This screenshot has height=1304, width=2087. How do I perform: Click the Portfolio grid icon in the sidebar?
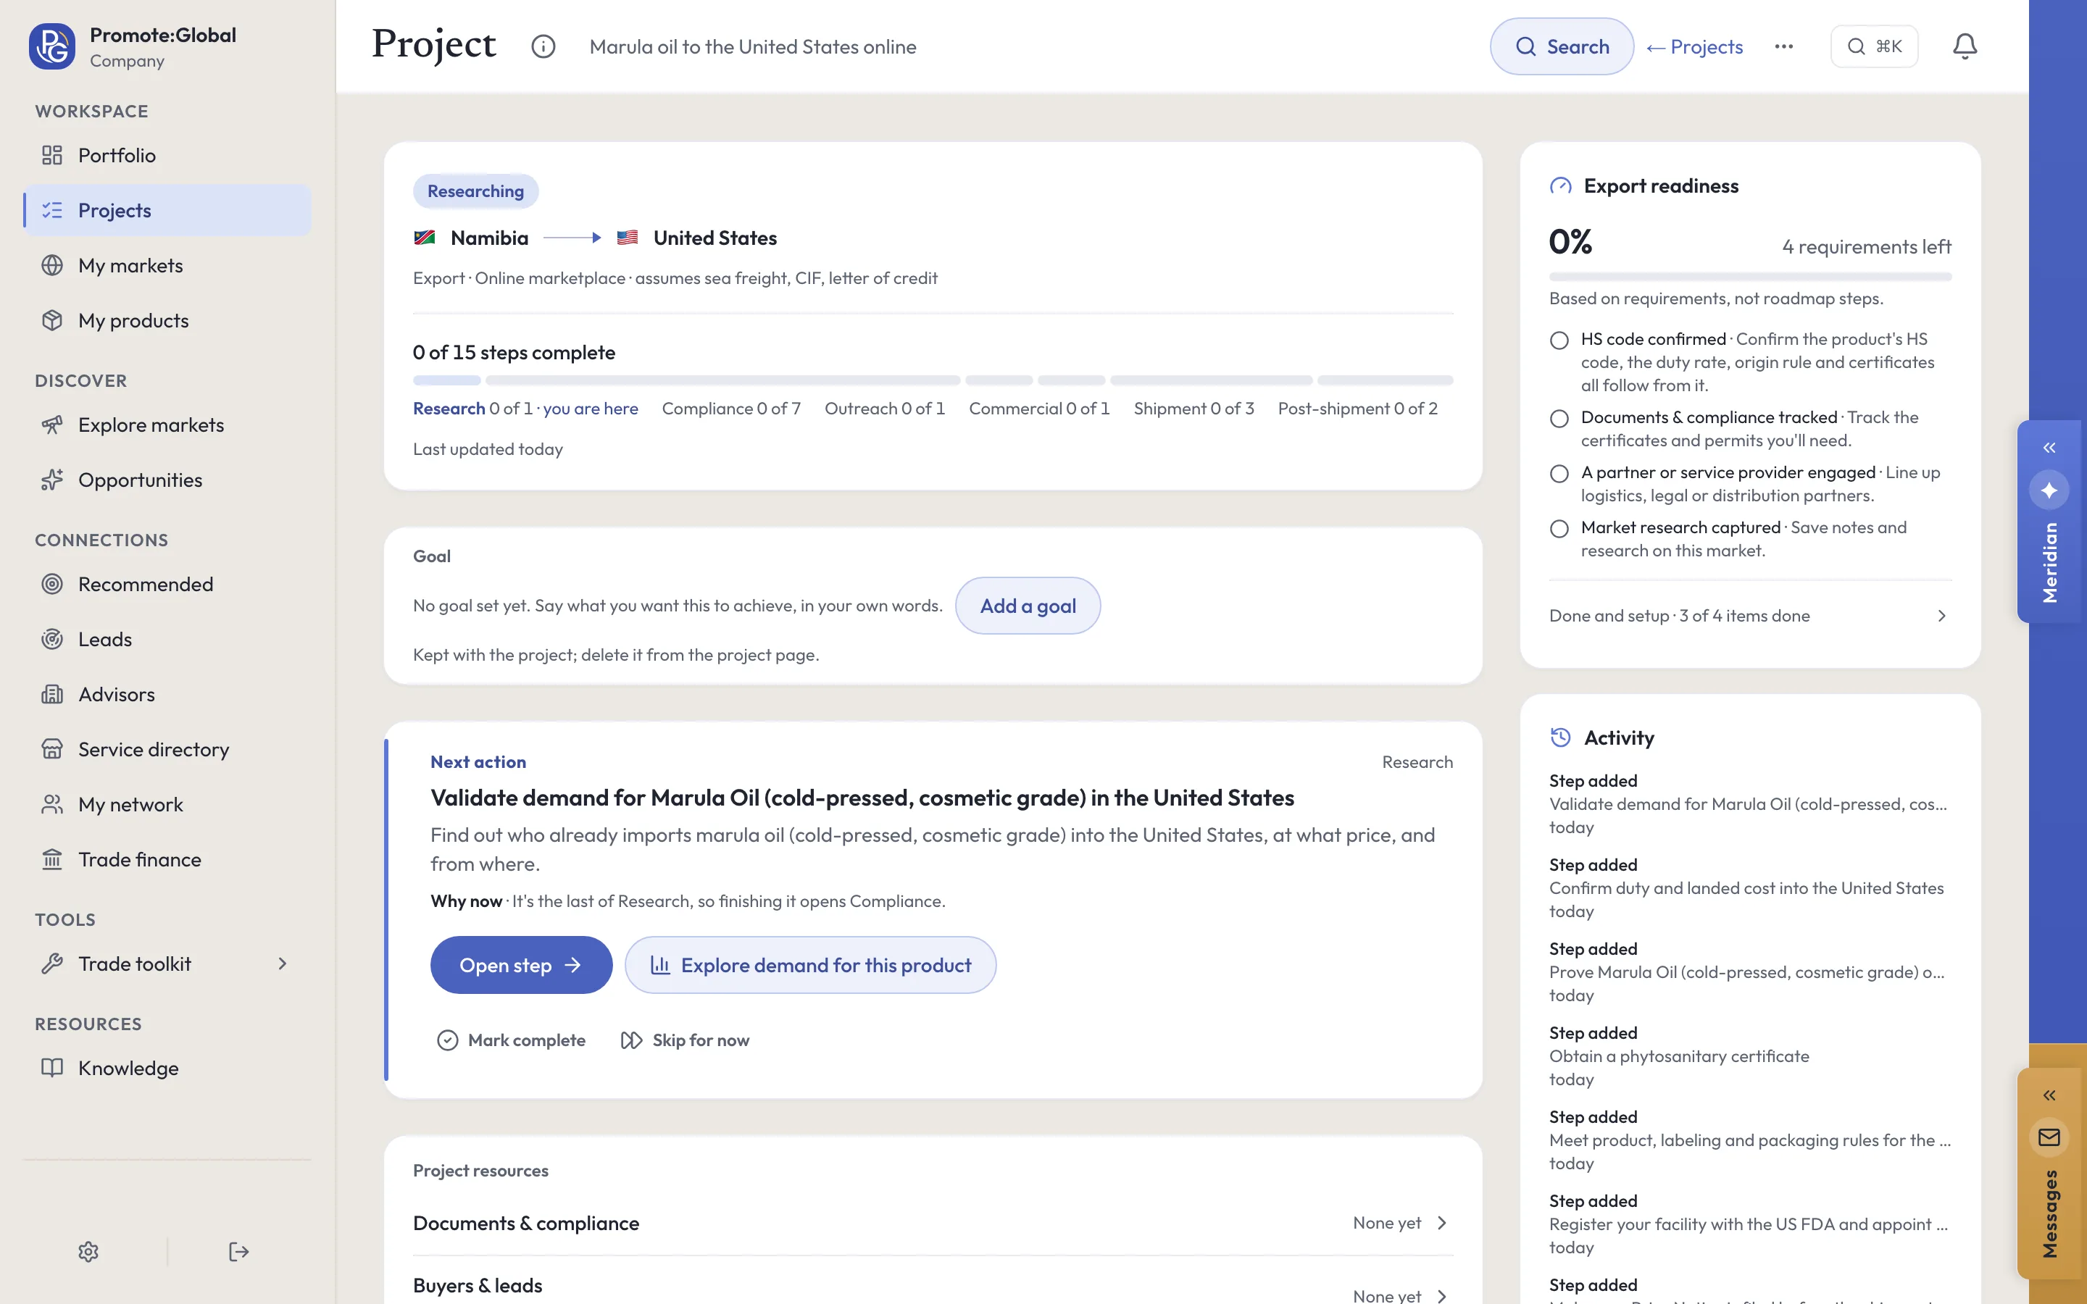[x=51, y=155]
